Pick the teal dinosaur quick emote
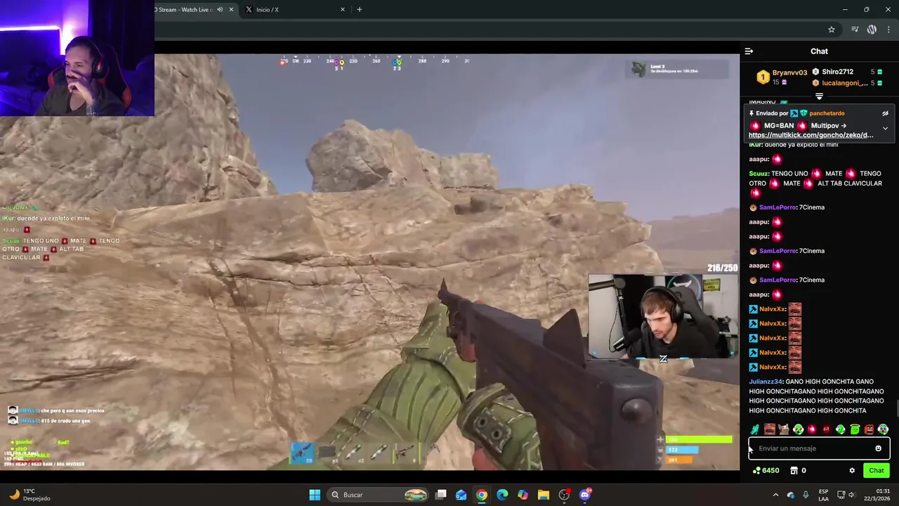Image resolution: width=899 pixels, height=506 pixels. tap(755, 429)
